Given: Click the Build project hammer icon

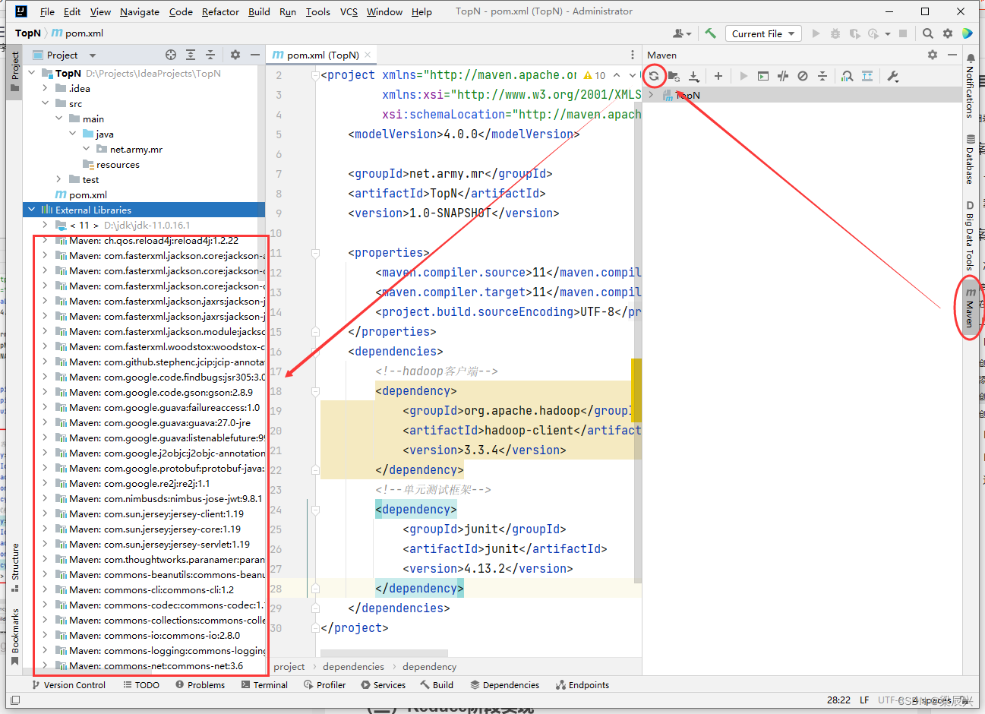Looking at the screenshot, I should (x=711, y=33).
